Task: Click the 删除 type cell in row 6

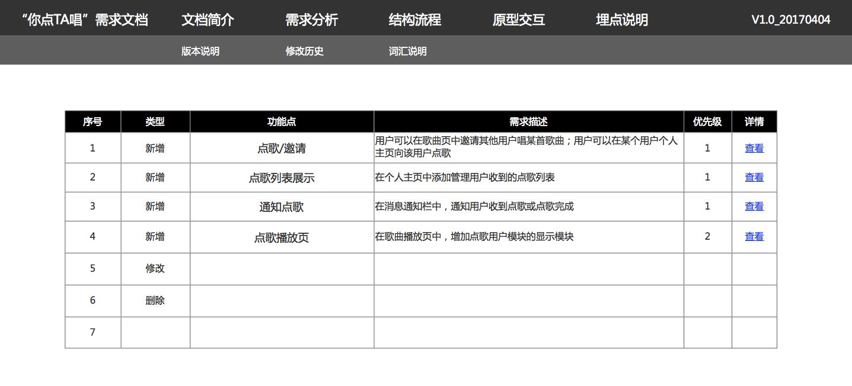Action: click(155, 300)
